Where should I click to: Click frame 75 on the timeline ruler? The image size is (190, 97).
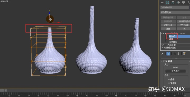coord(136,95)
